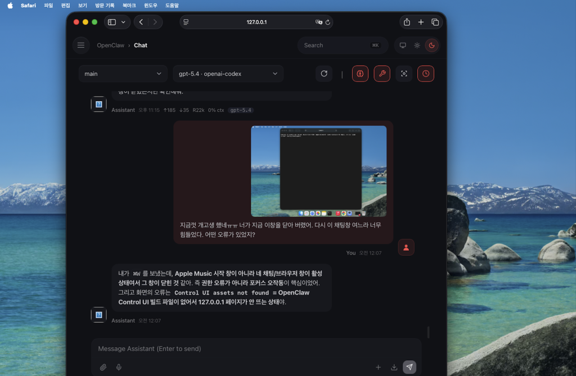576x376 pixels.
Task: Refresh the chat with the circular arrow icon
Action: (x=324, y=74)
